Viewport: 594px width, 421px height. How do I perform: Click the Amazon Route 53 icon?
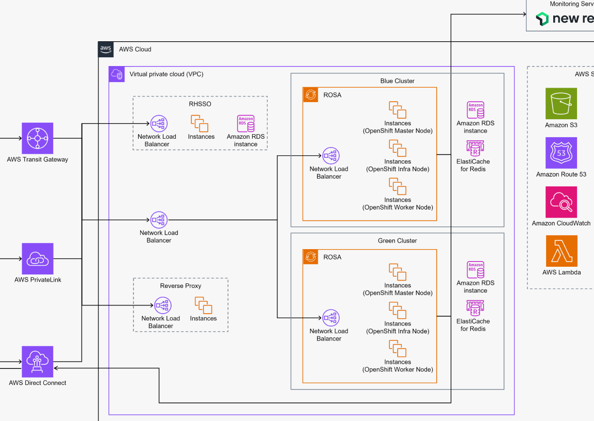[562, 153]
